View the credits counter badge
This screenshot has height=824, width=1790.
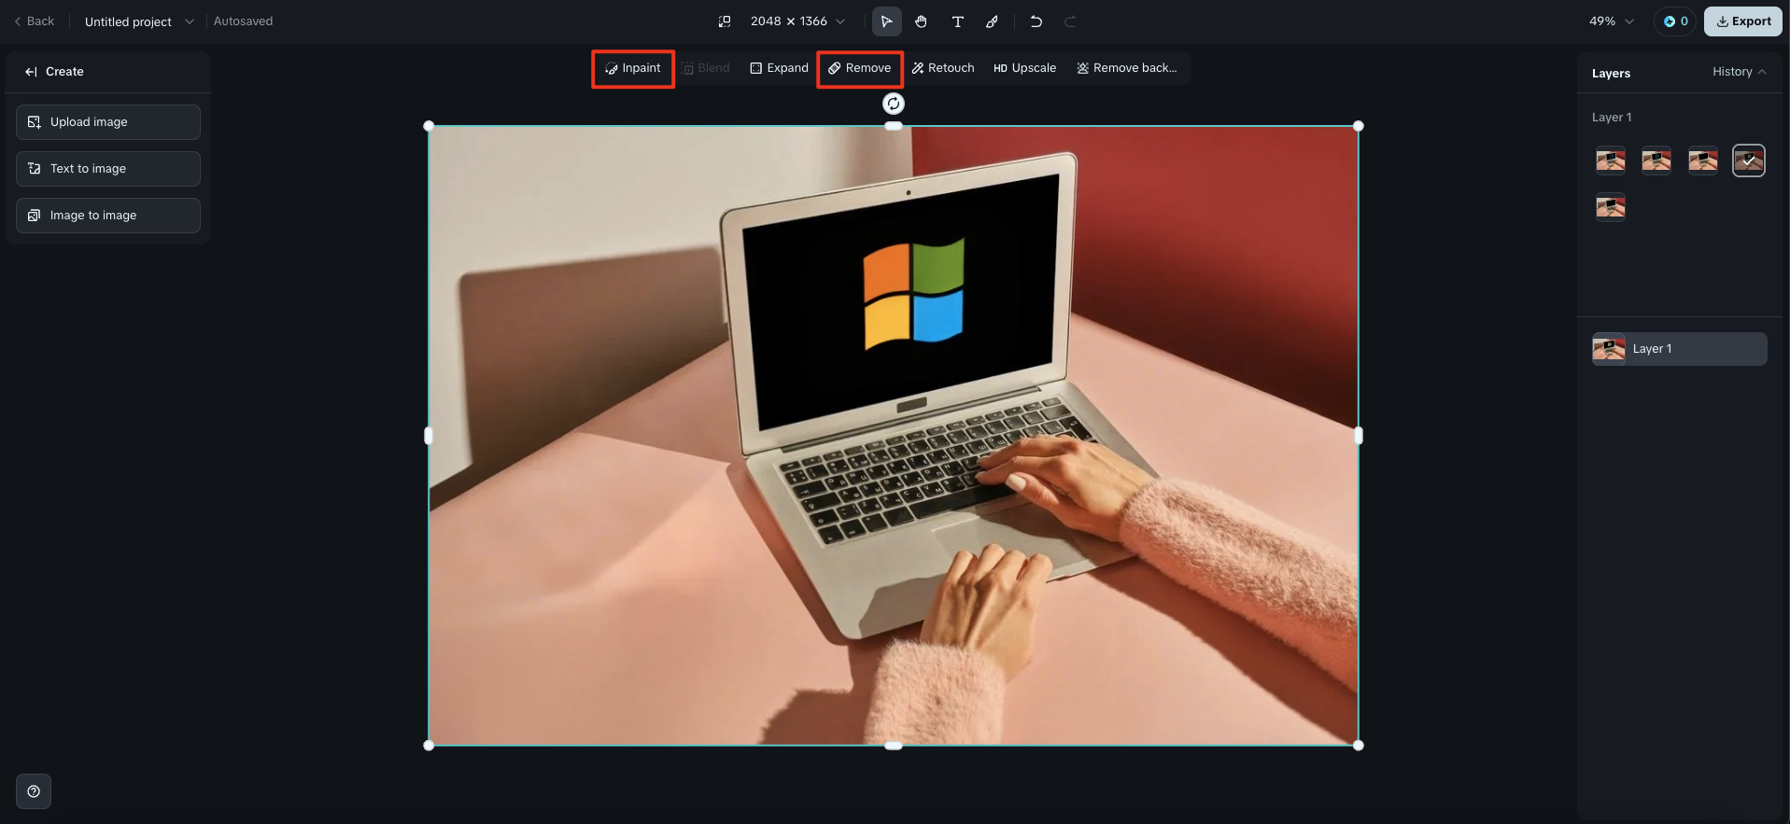click(1675, 21)
